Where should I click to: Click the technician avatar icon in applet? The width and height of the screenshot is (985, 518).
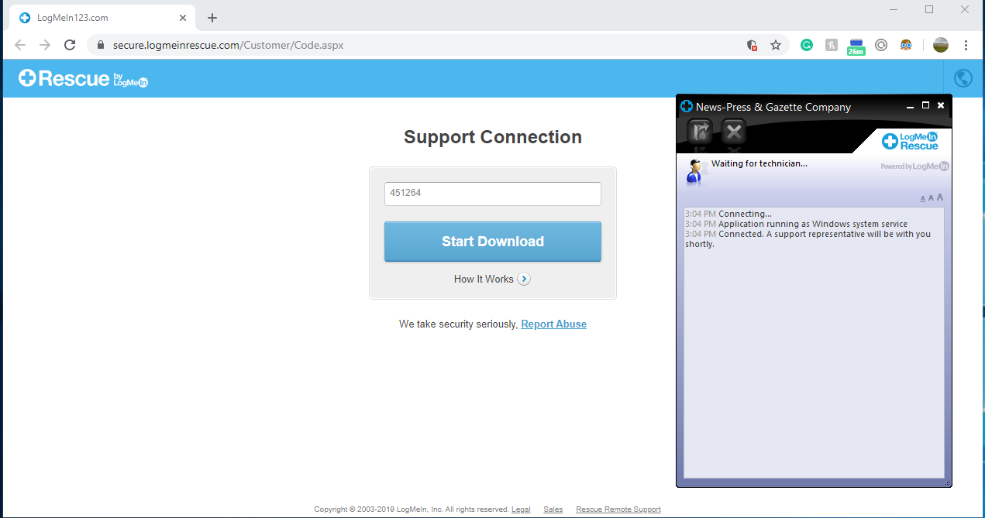point(695,171)
